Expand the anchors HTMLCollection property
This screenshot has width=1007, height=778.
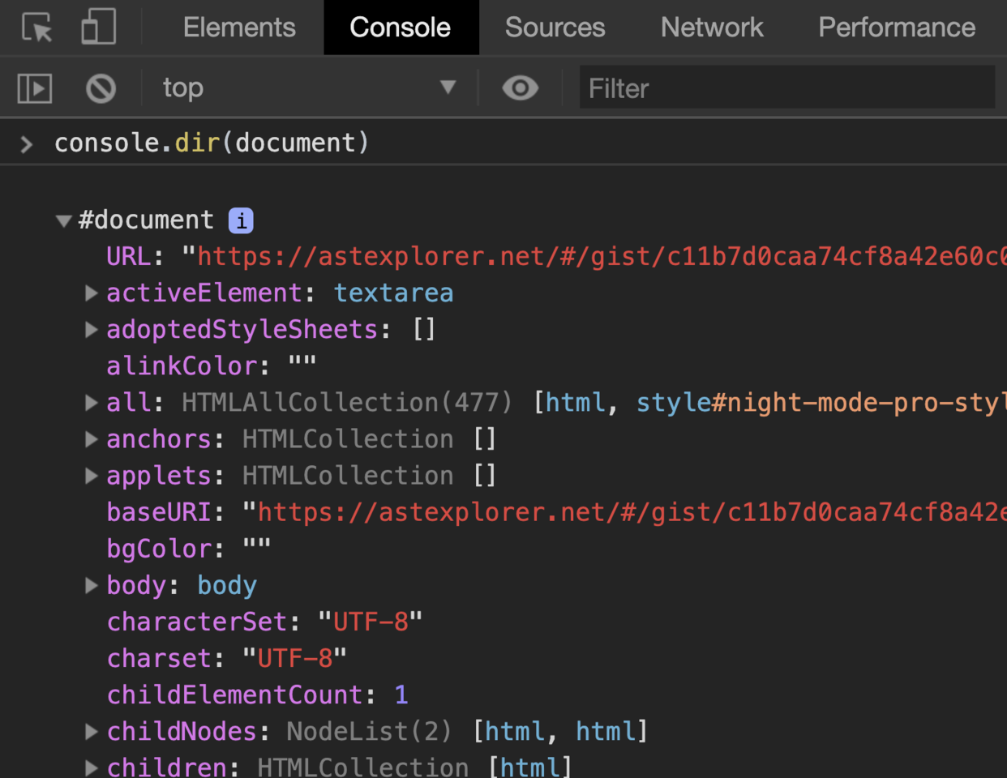click(x=92, y=438)
